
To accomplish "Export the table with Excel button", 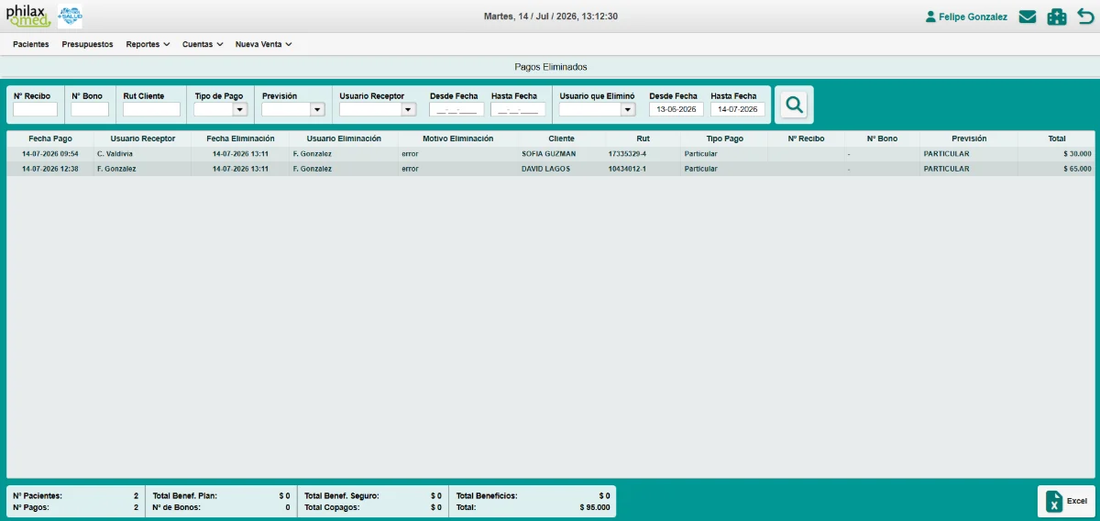I will tap(1066, 501).
